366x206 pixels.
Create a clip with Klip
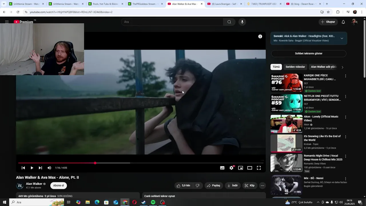coord(250,186)
